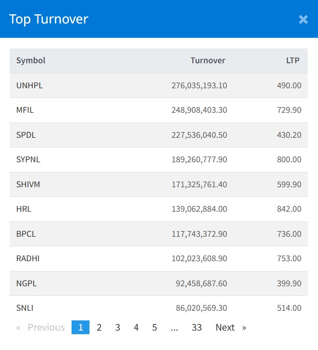Open page 3 in pagination

click(x=118, y=328)
